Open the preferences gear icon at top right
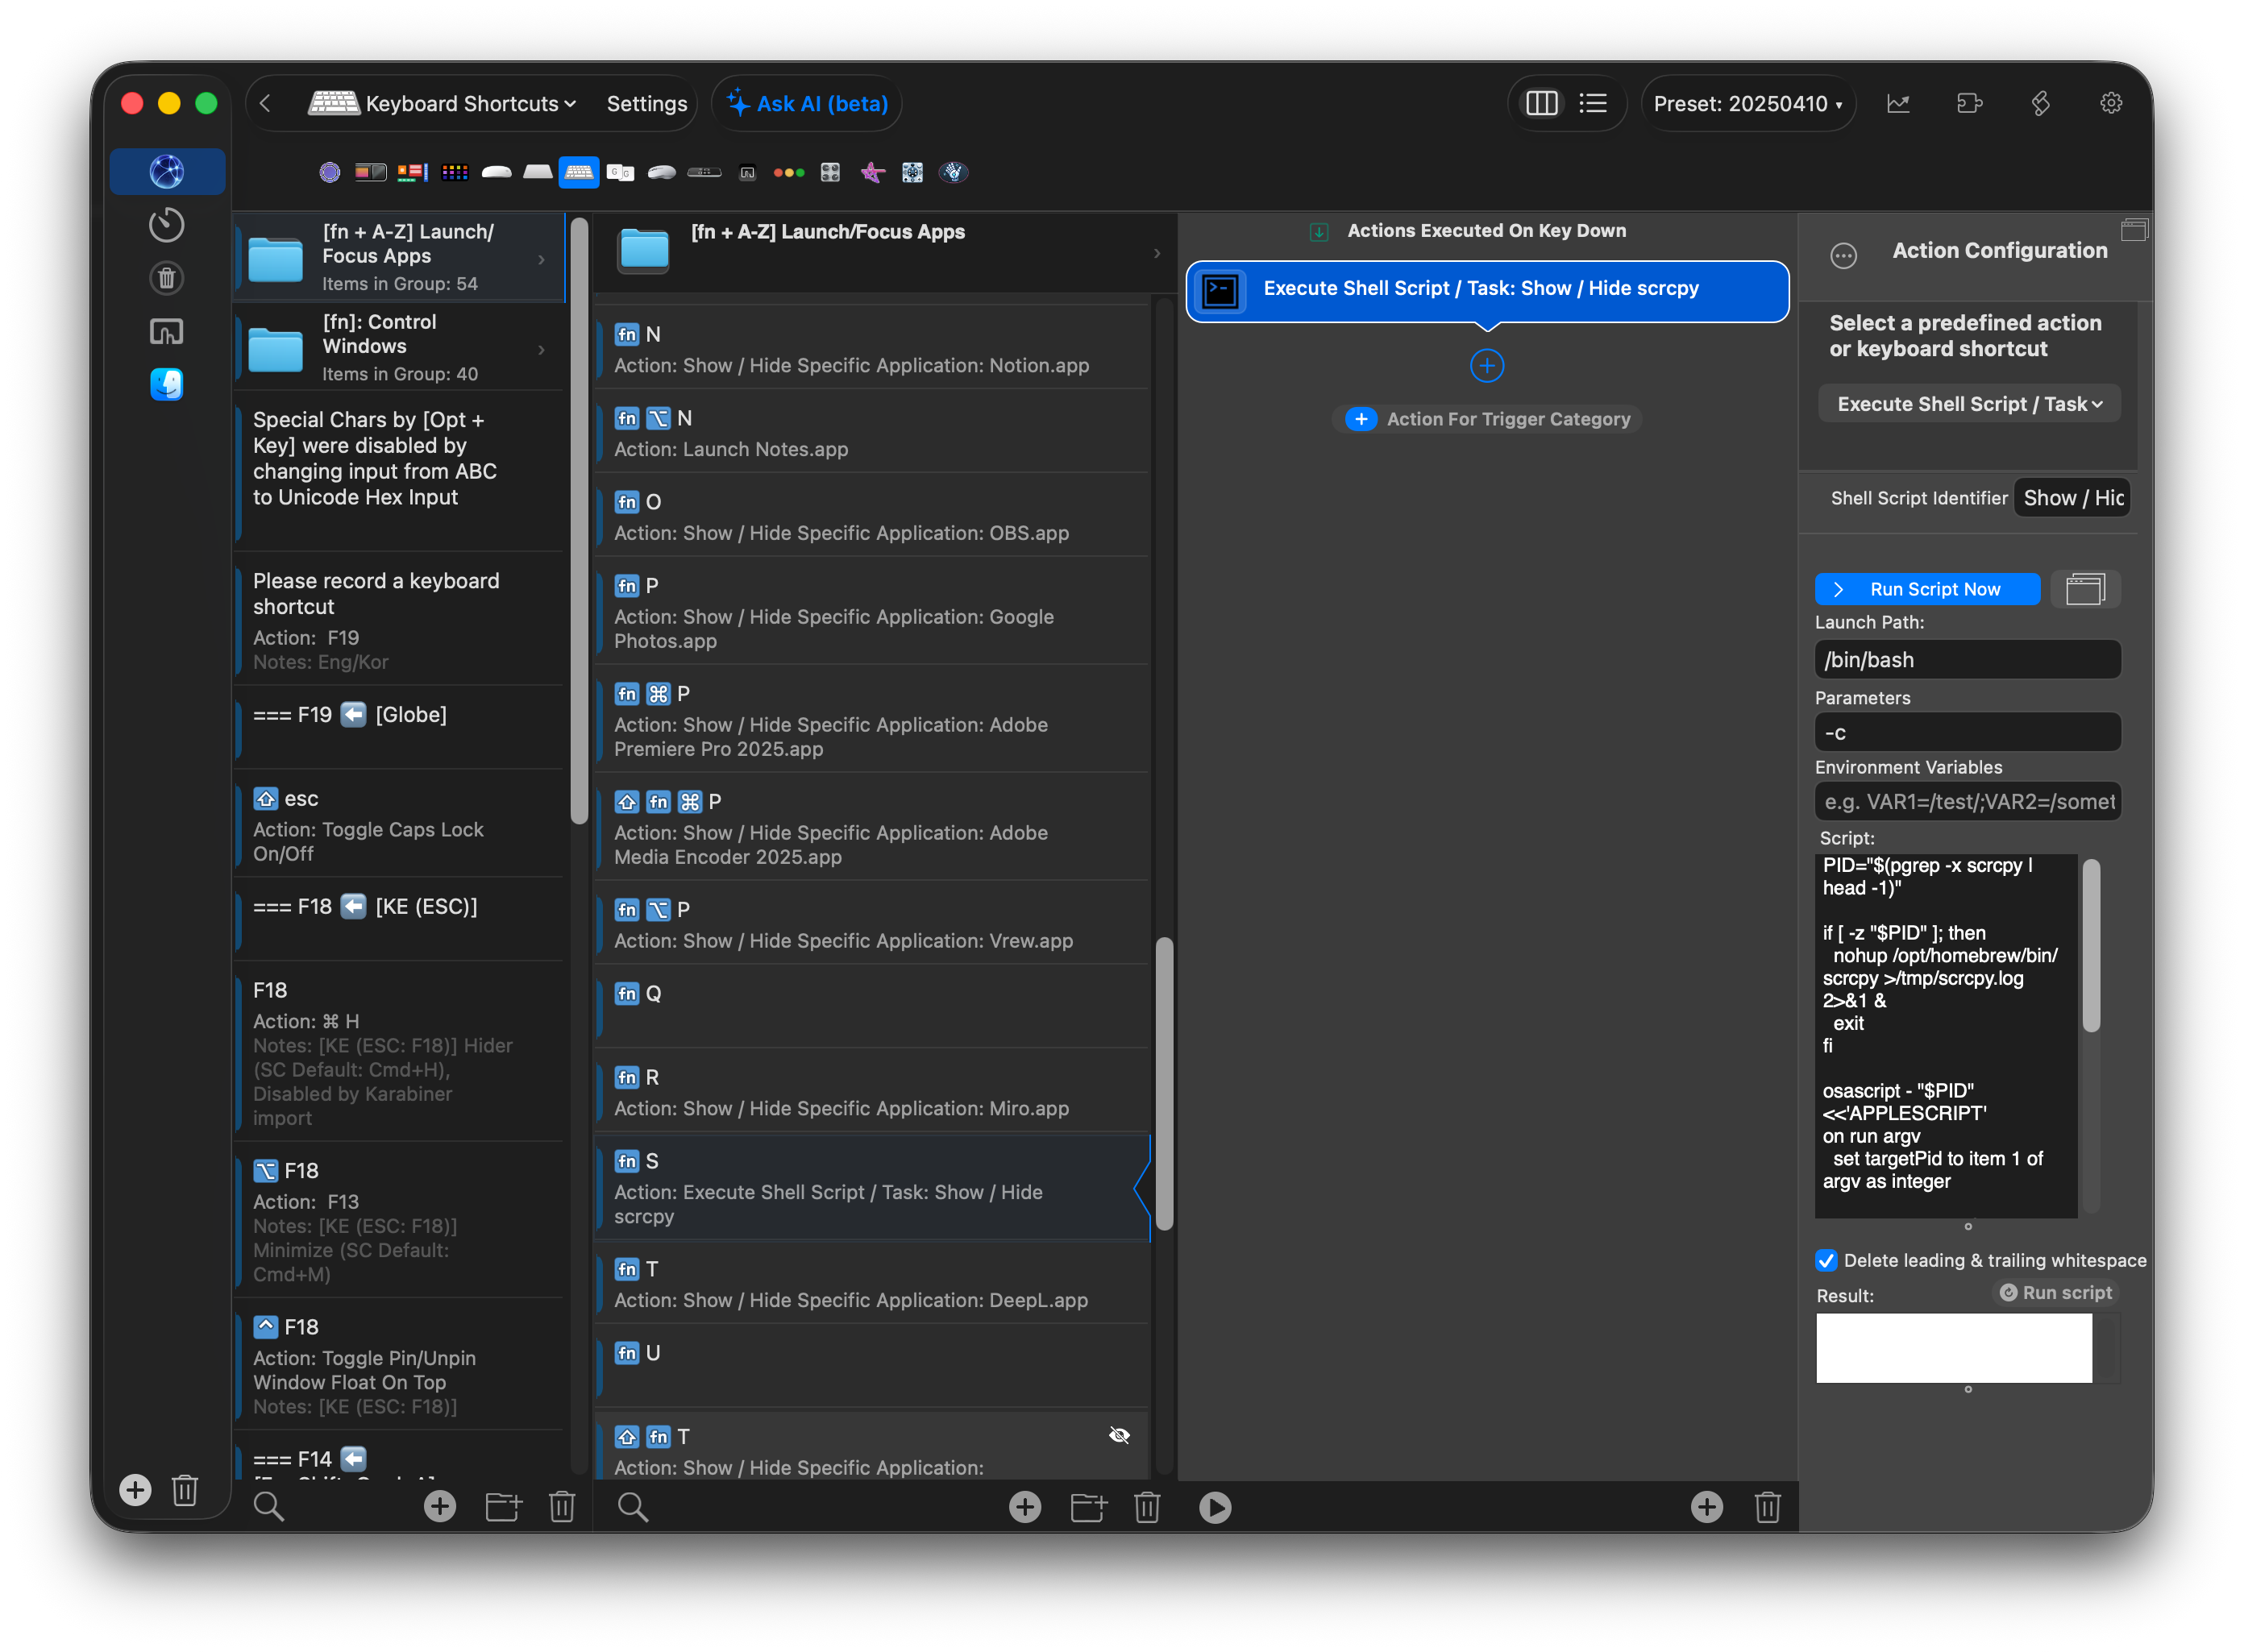2244x1652 pixels. click(x=2111, y=103)
